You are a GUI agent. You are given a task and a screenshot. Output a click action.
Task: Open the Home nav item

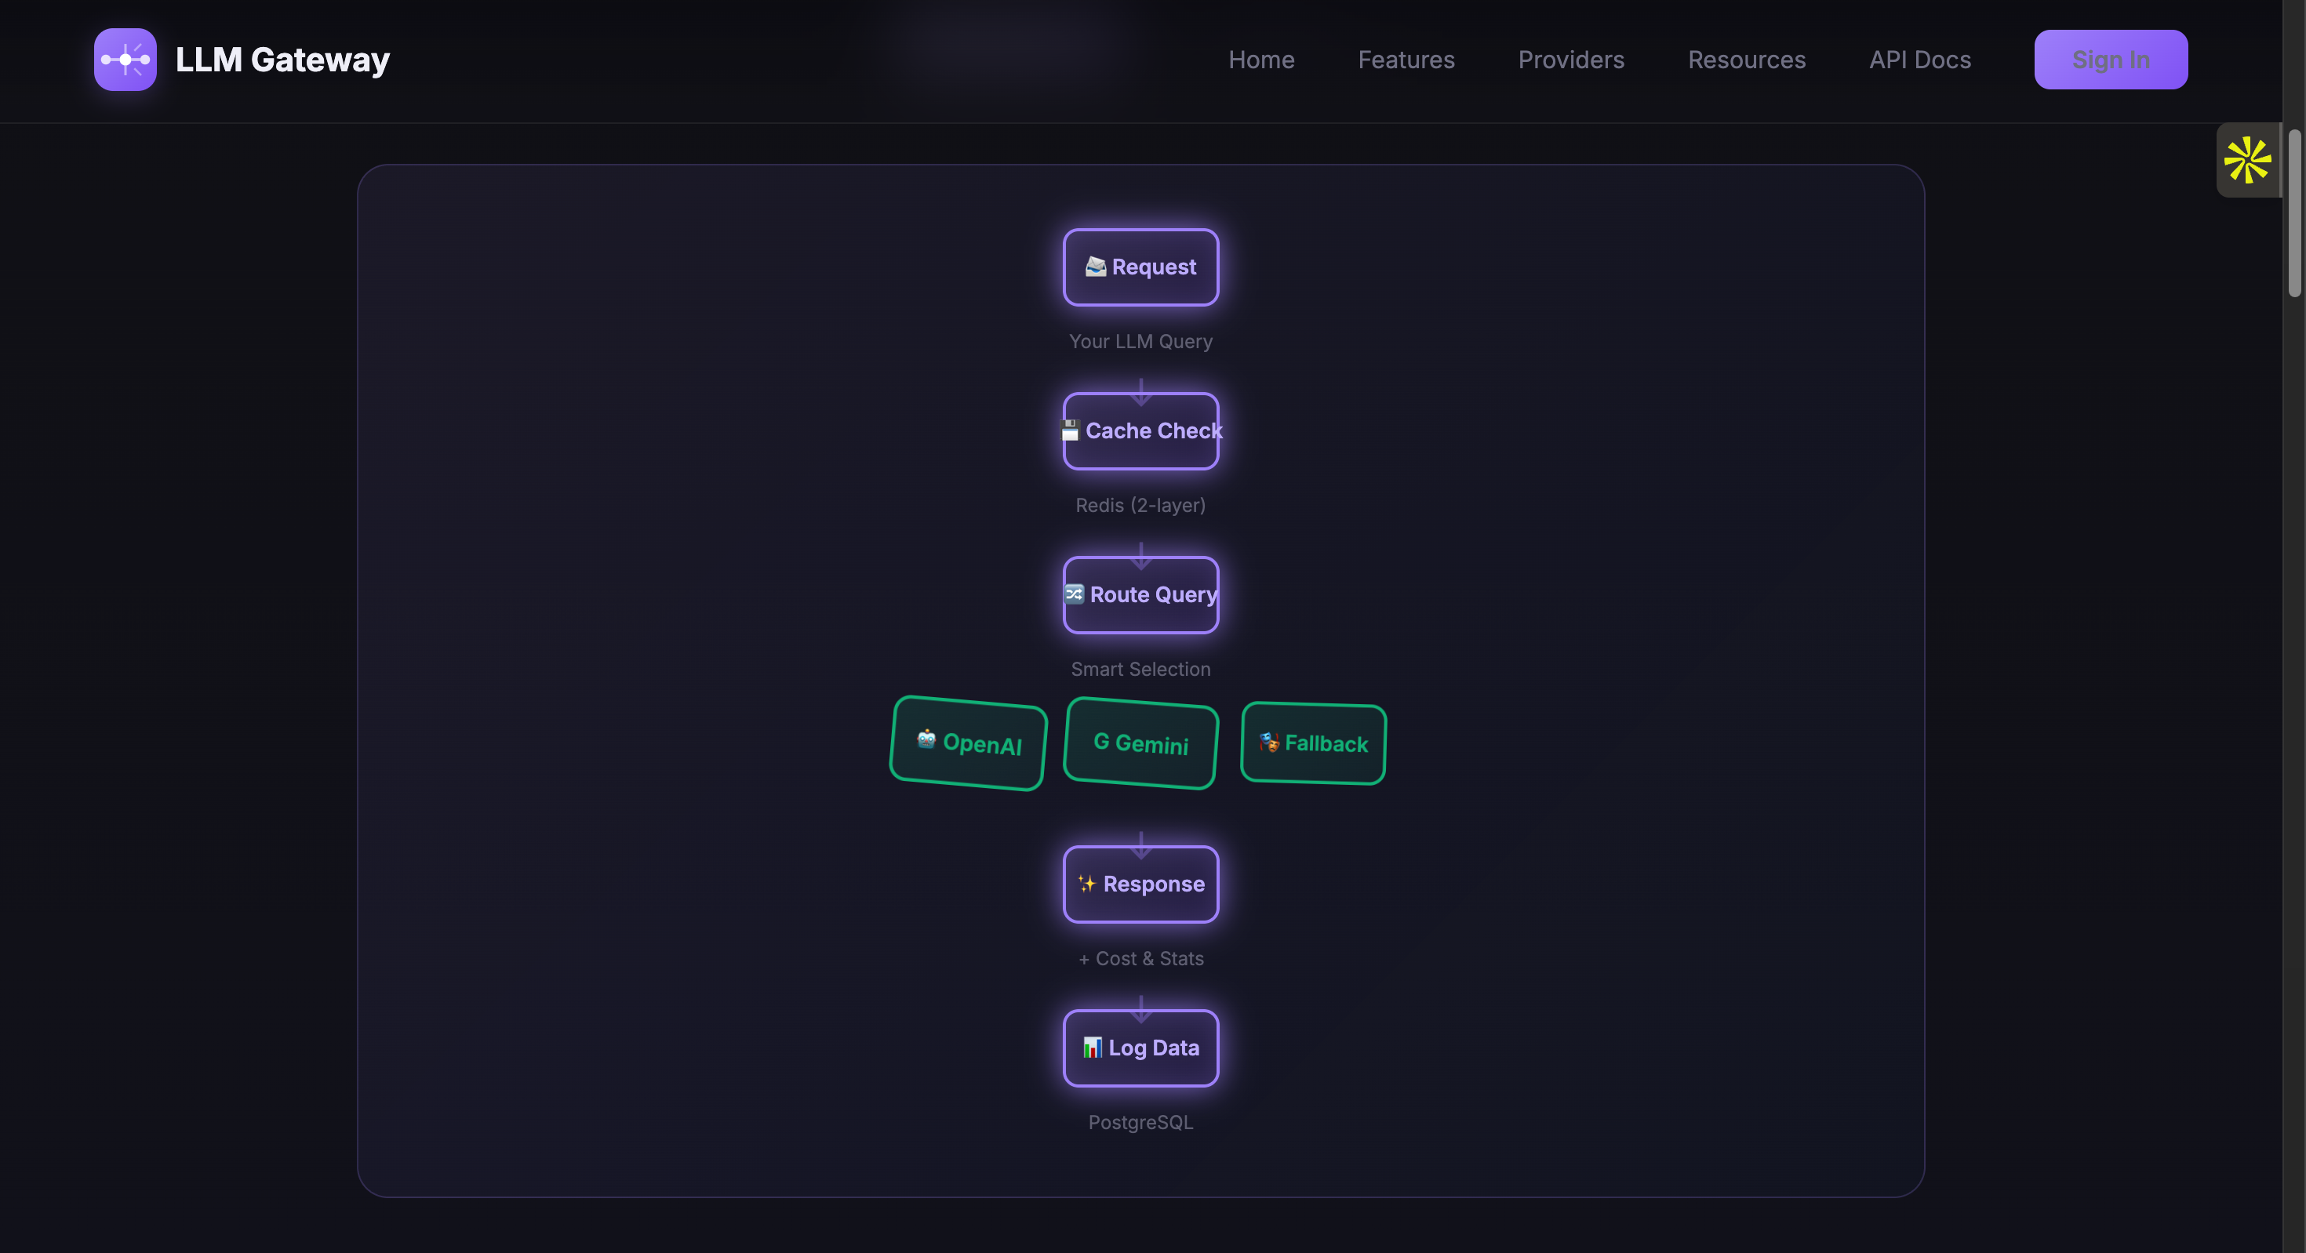[1261, 59]
